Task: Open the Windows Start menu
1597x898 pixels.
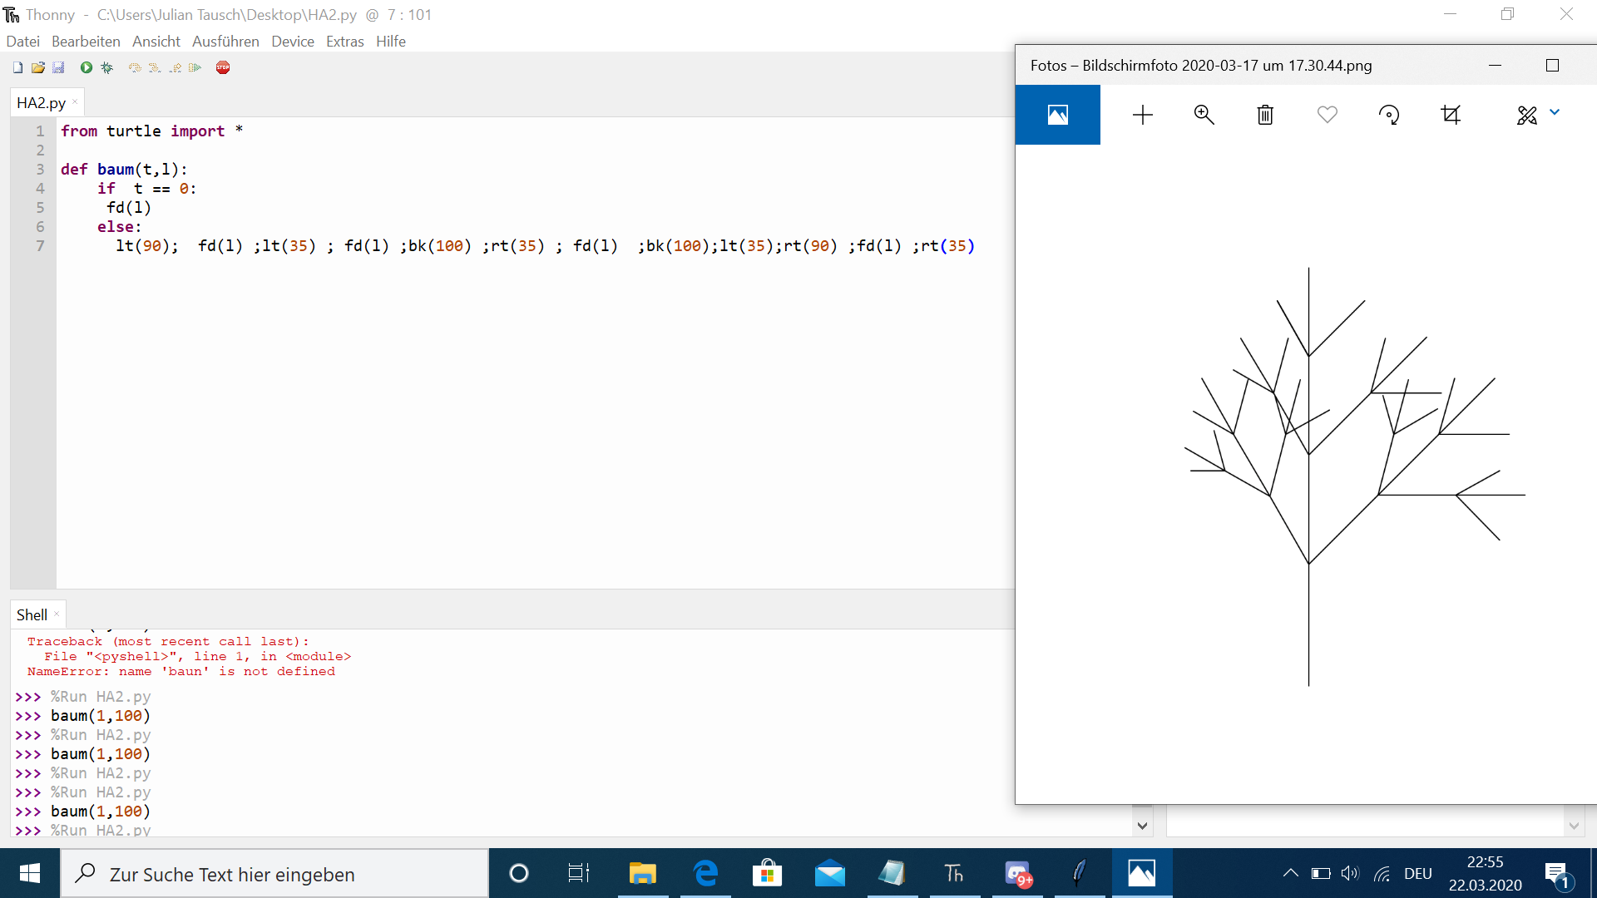Action: (29, 873)
